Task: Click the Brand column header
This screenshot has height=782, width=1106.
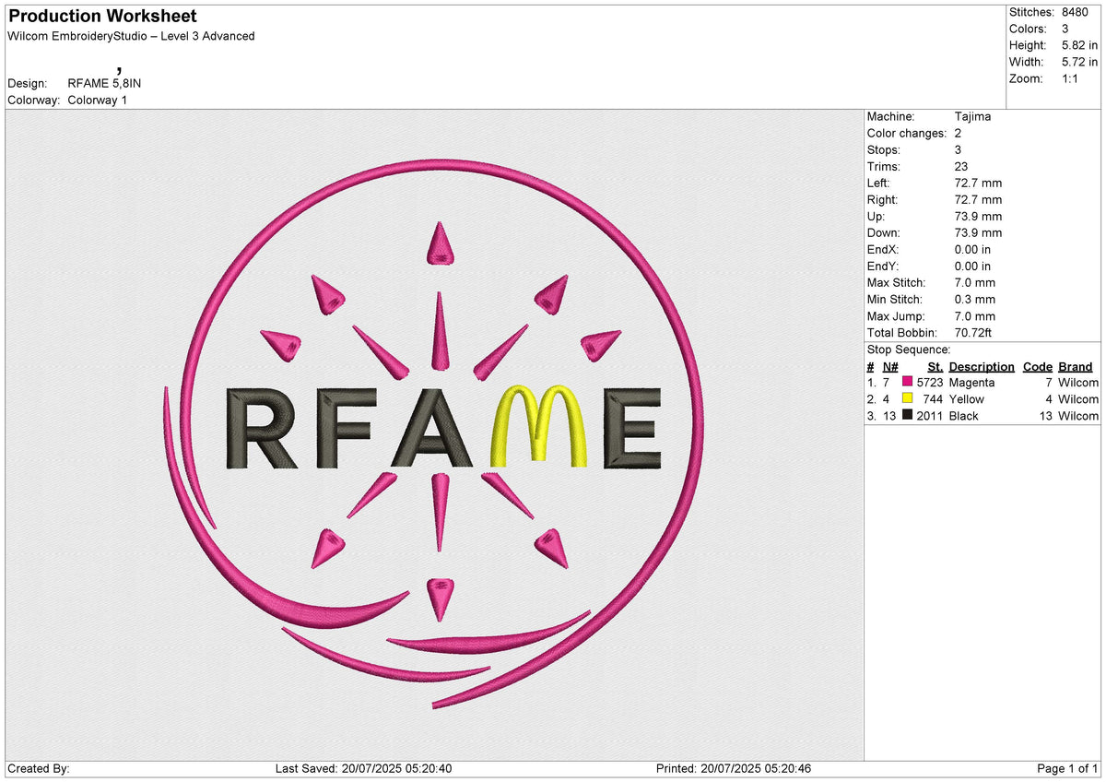Action: pyautogui.click(x=1076, y=366)
